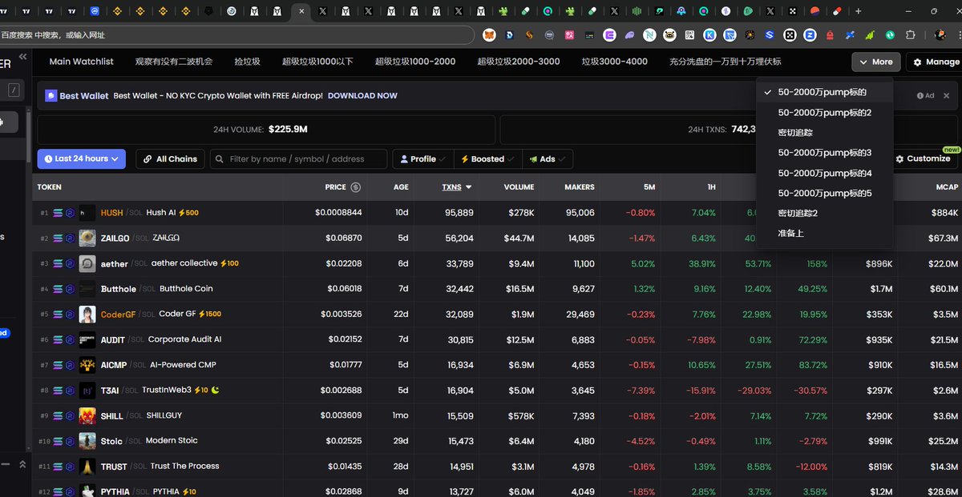This screenshot has width=962, height=497.
Task: Close the Best Wallet ad banner
Action: pos(946,95)
